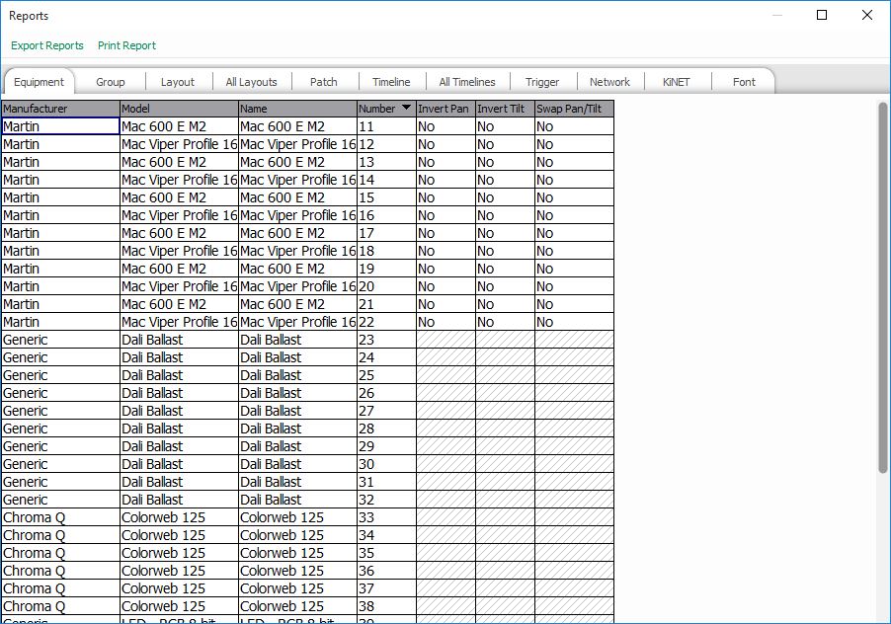Select the Model cell 'Mac 600 E M2' in row 11

(179, 126)
